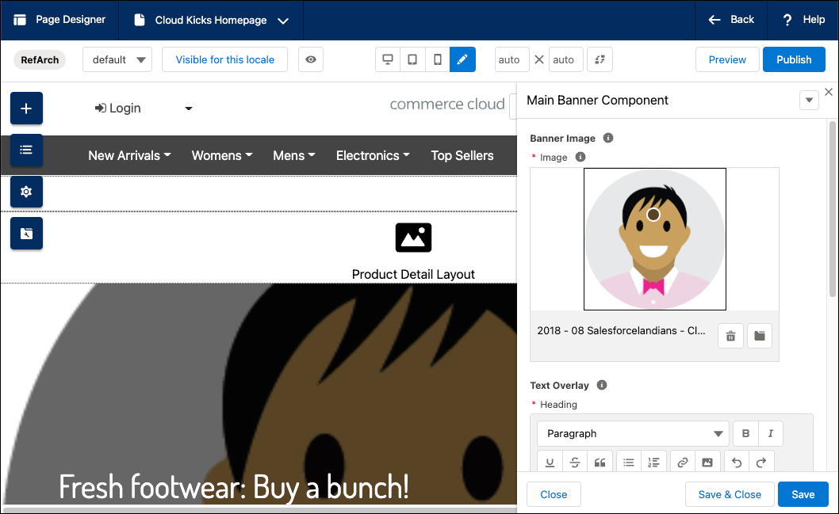Screen dimensions: 839x514
Task: Select the pencil custom viewport icon
Action: point(463,59)
